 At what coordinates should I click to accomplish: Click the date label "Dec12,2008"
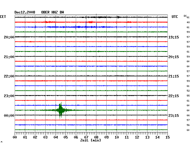point(25,12)
